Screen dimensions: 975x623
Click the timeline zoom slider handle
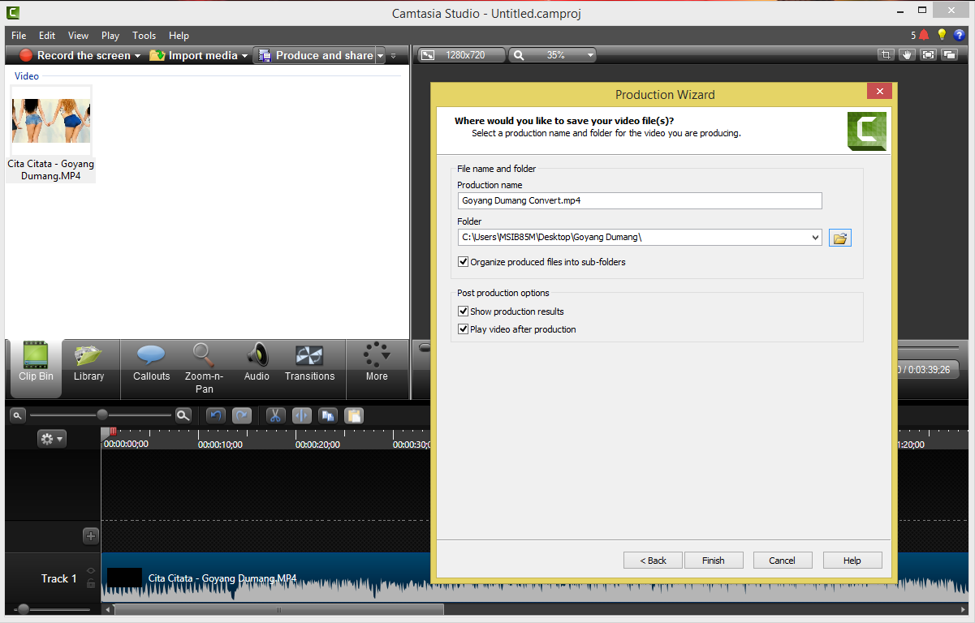point(102,415)
